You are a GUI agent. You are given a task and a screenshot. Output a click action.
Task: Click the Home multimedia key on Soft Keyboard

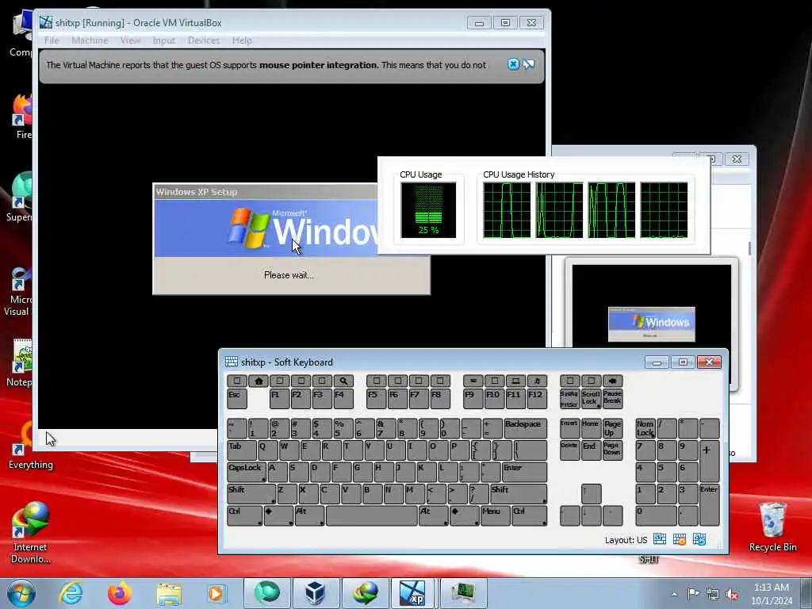tap(259, 381)
